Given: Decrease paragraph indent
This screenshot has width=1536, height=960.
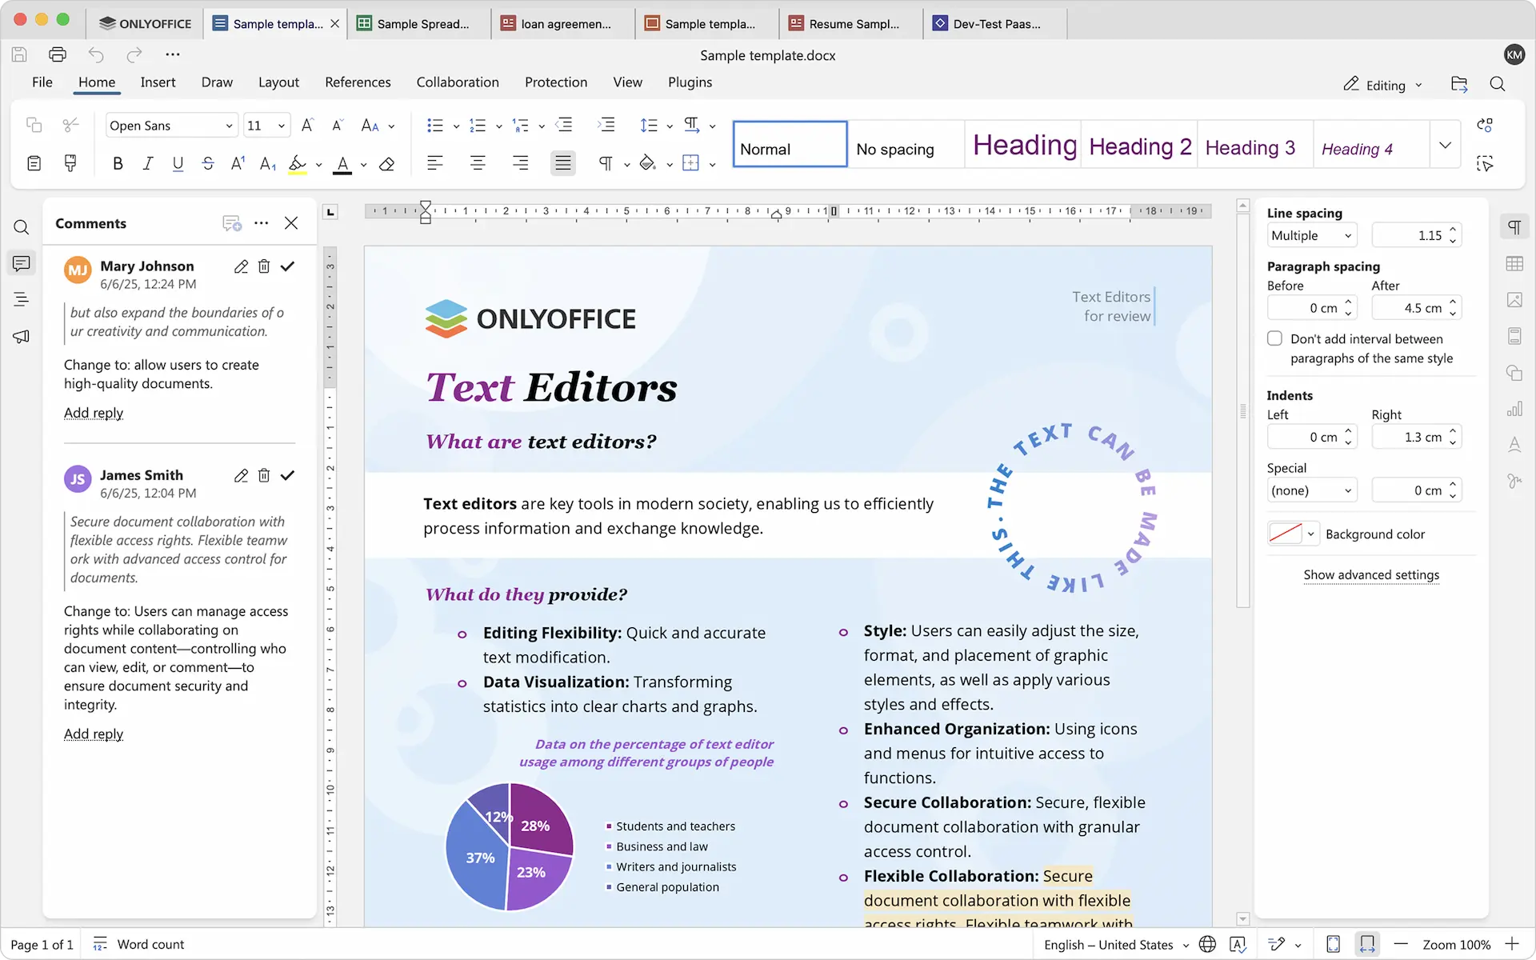Looking at the screenshot, I should point(564,125).
